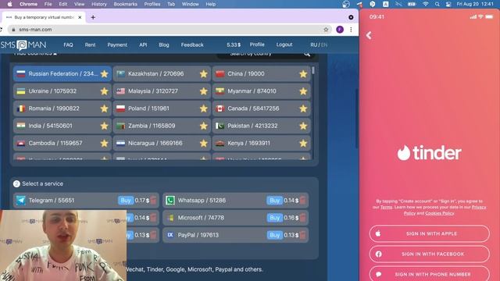Buy a Telegram number
The height and width of the screenshot is (281, 500).
[x=125, y=201]
